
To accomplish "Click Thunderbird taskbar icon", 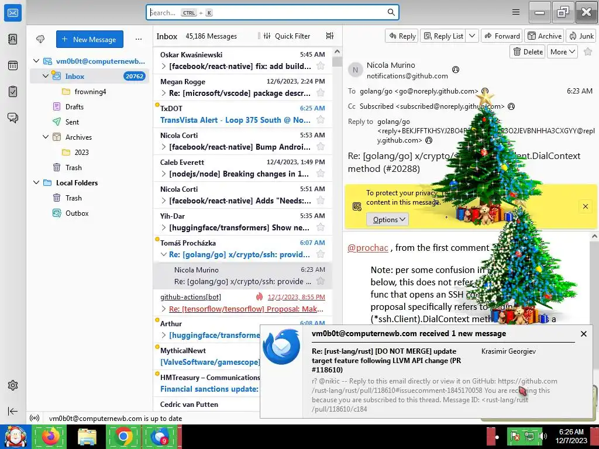I will [160, 436].
